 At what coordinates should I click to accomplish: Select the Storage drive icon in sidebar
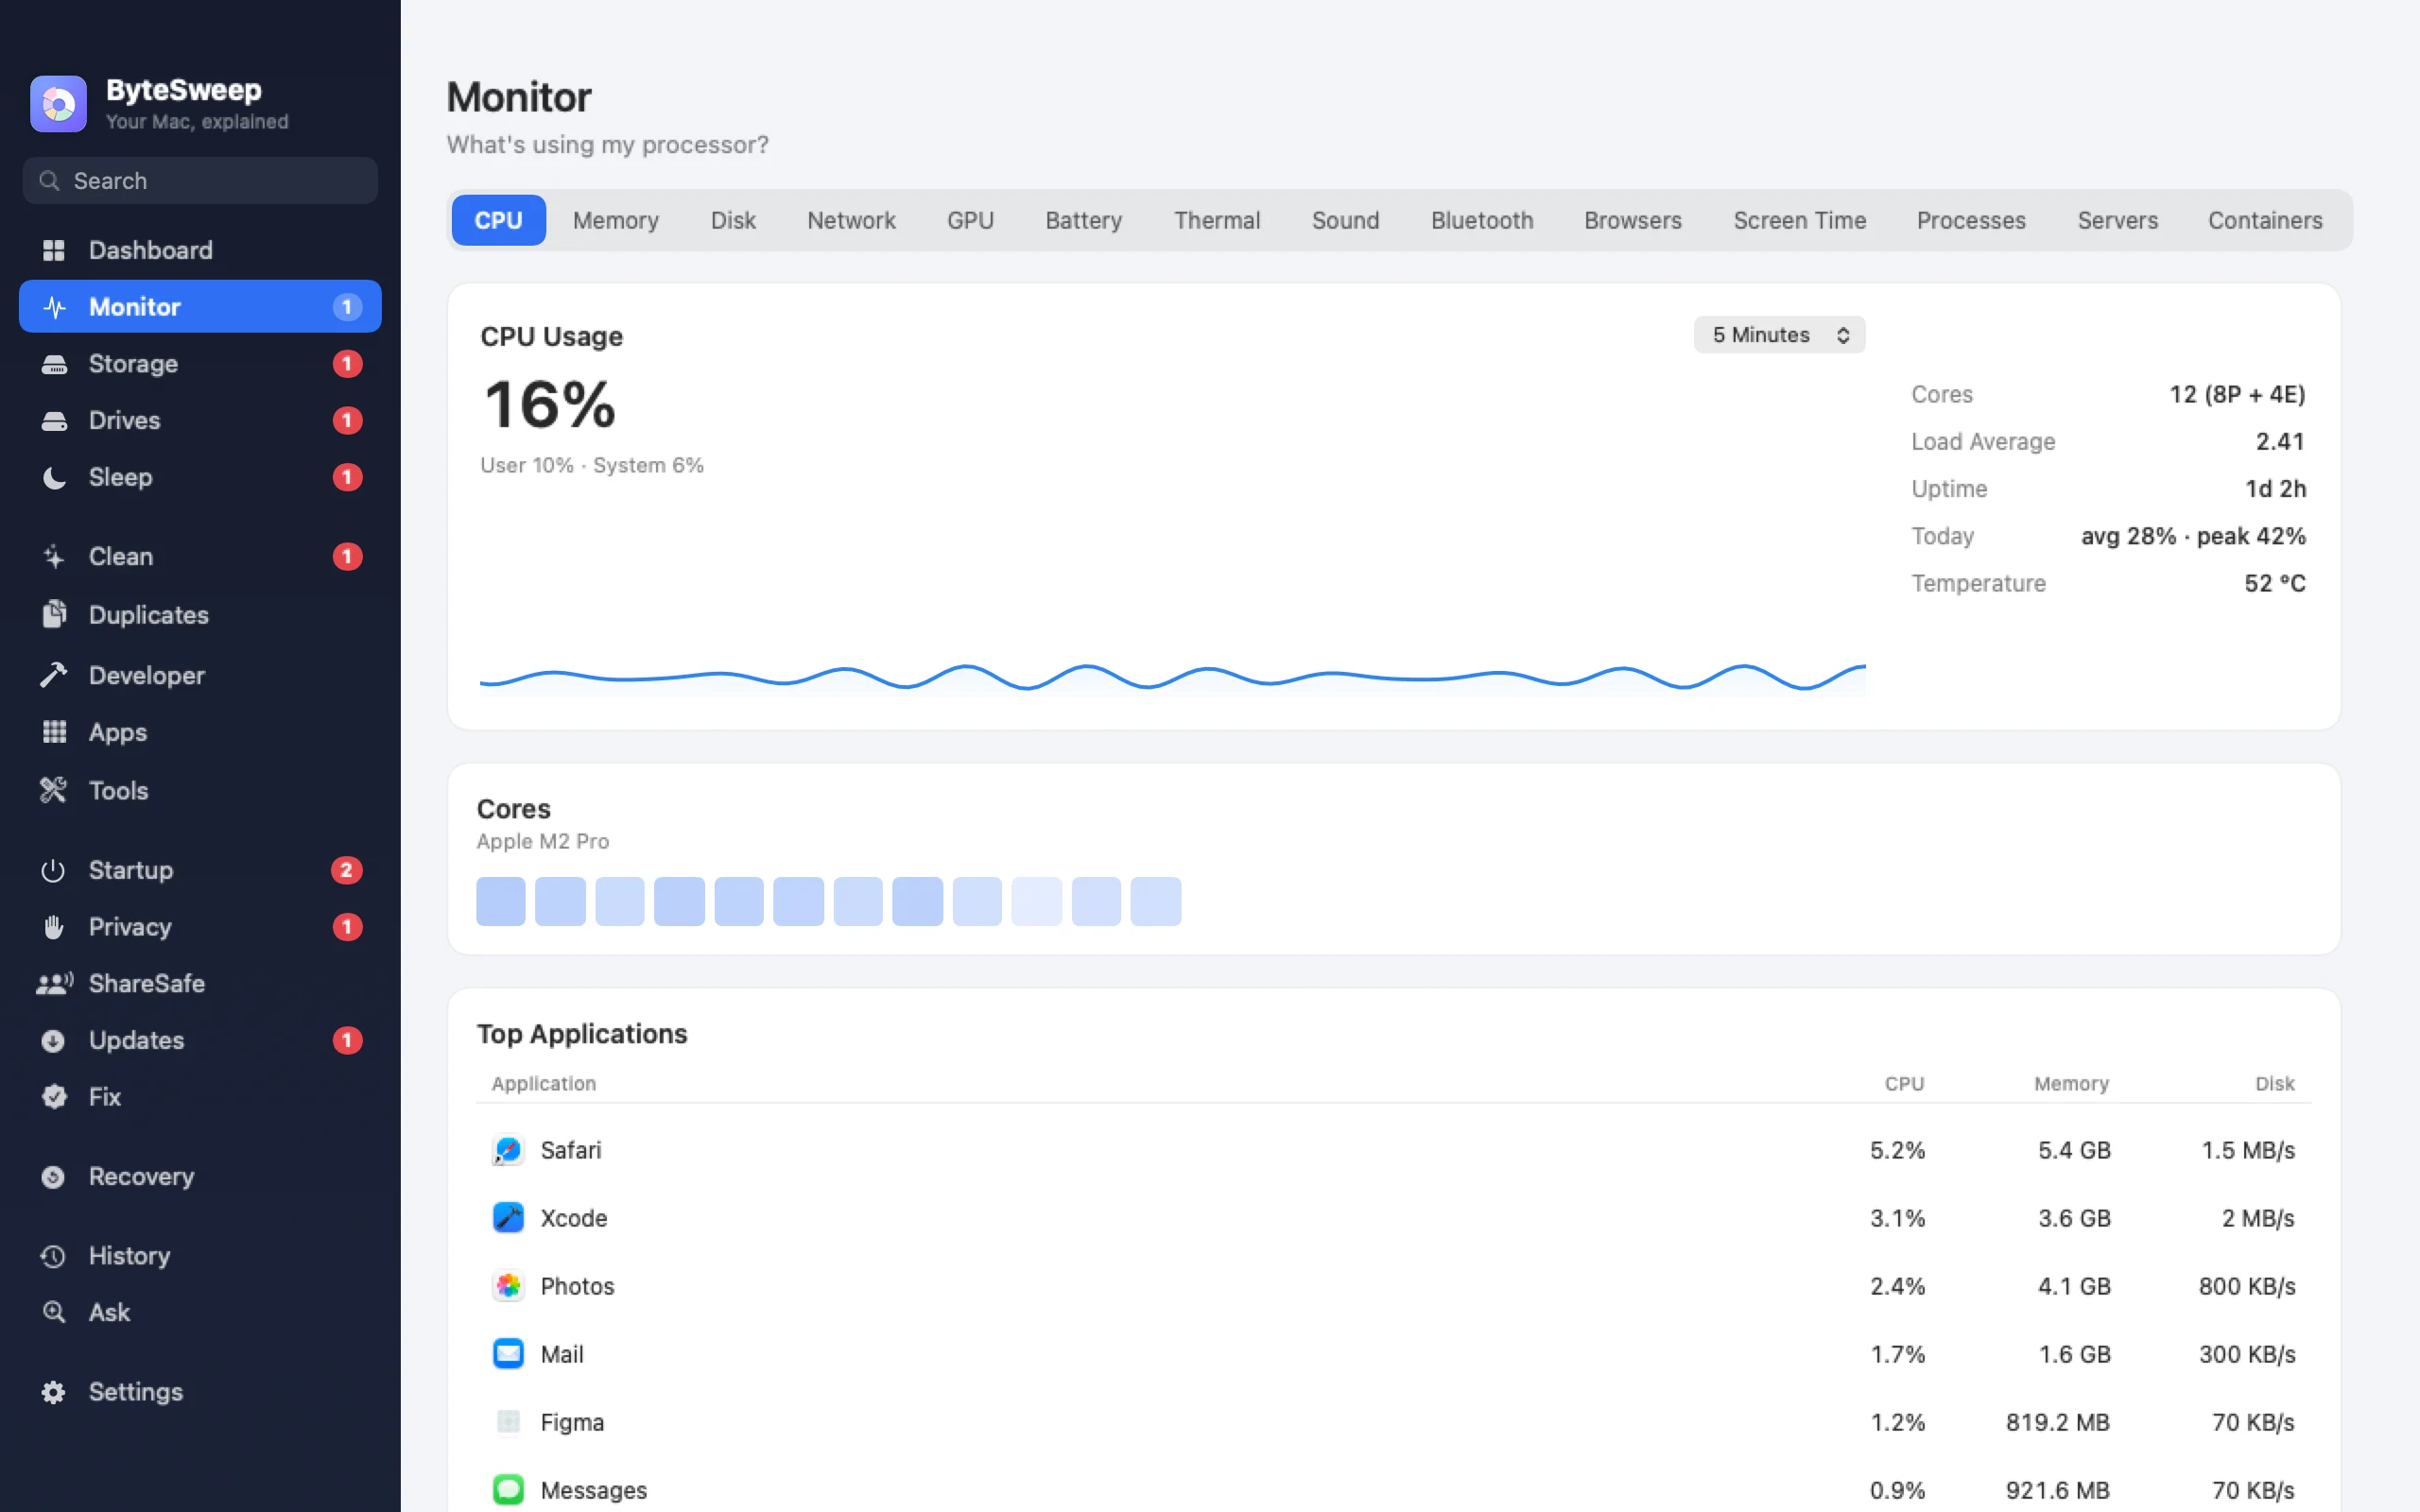point(54,364)
